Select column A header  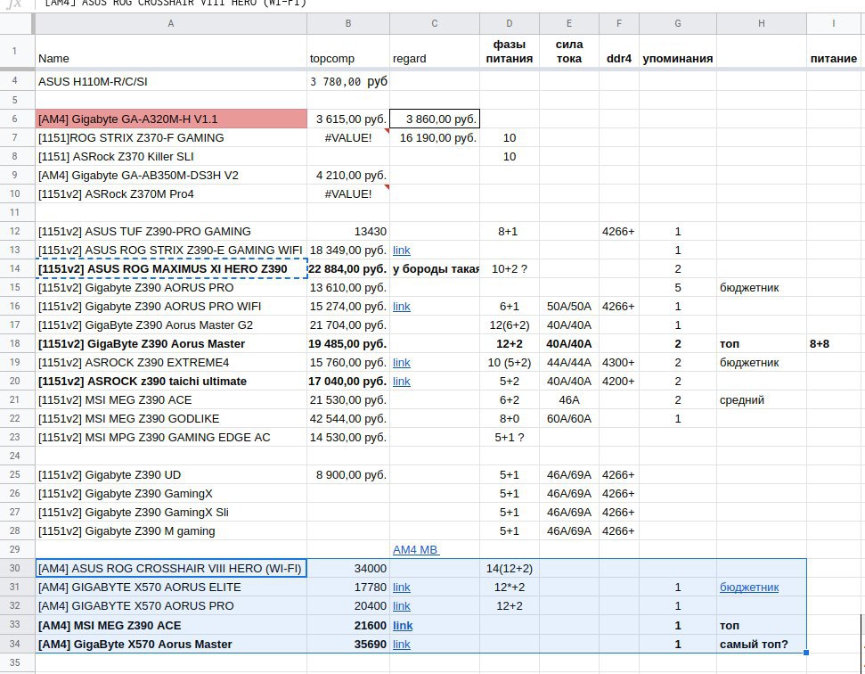pyautogui.click(x=171, y=24)
